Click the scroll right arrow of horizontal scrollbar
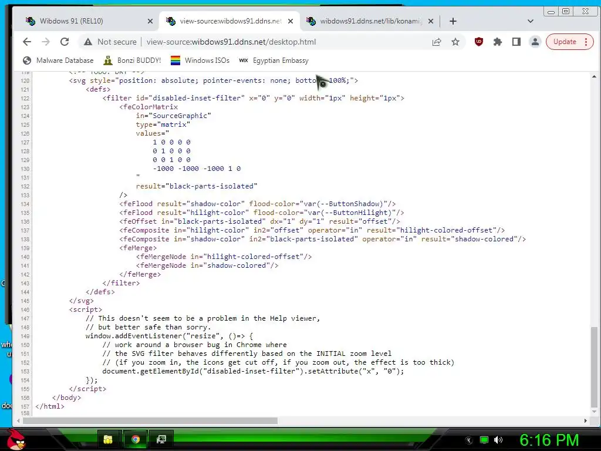Screen dimensions: 601x451 585,420
